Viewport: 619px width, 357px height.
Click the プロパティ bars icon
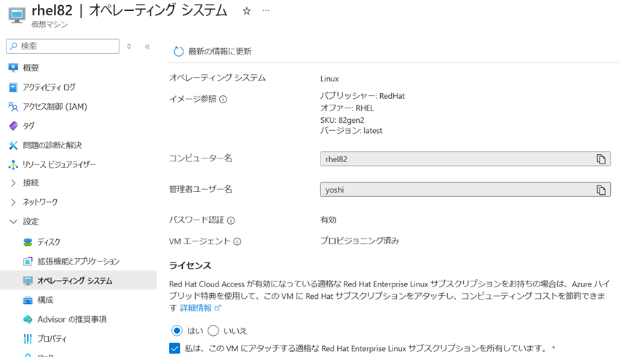28,339
